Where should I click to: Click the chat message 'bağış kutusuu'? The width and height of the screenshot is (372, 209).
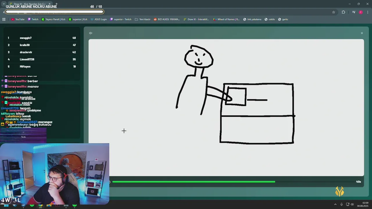(x=40, y=125)
